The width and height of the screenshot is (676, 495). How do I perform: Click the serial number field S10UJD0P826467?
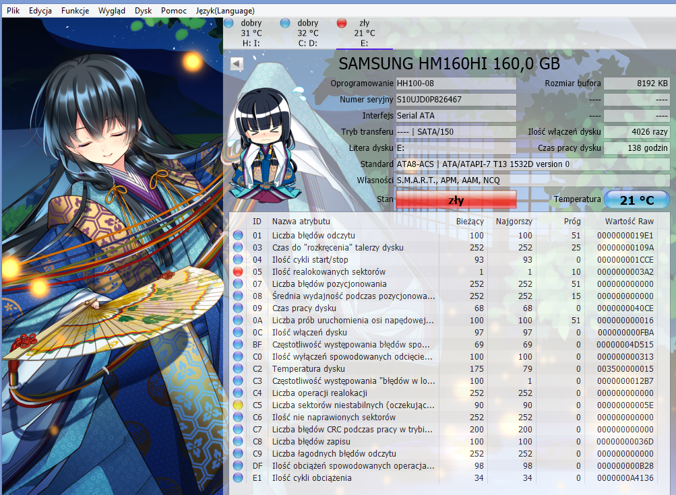456,100
